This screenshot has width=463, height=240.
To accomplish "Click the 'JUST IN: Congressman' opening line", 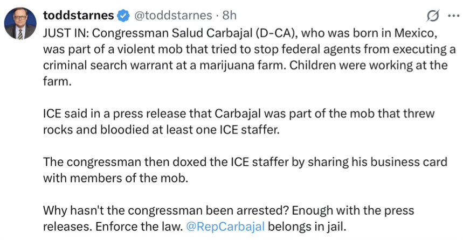I will click(x=240, y=33).
